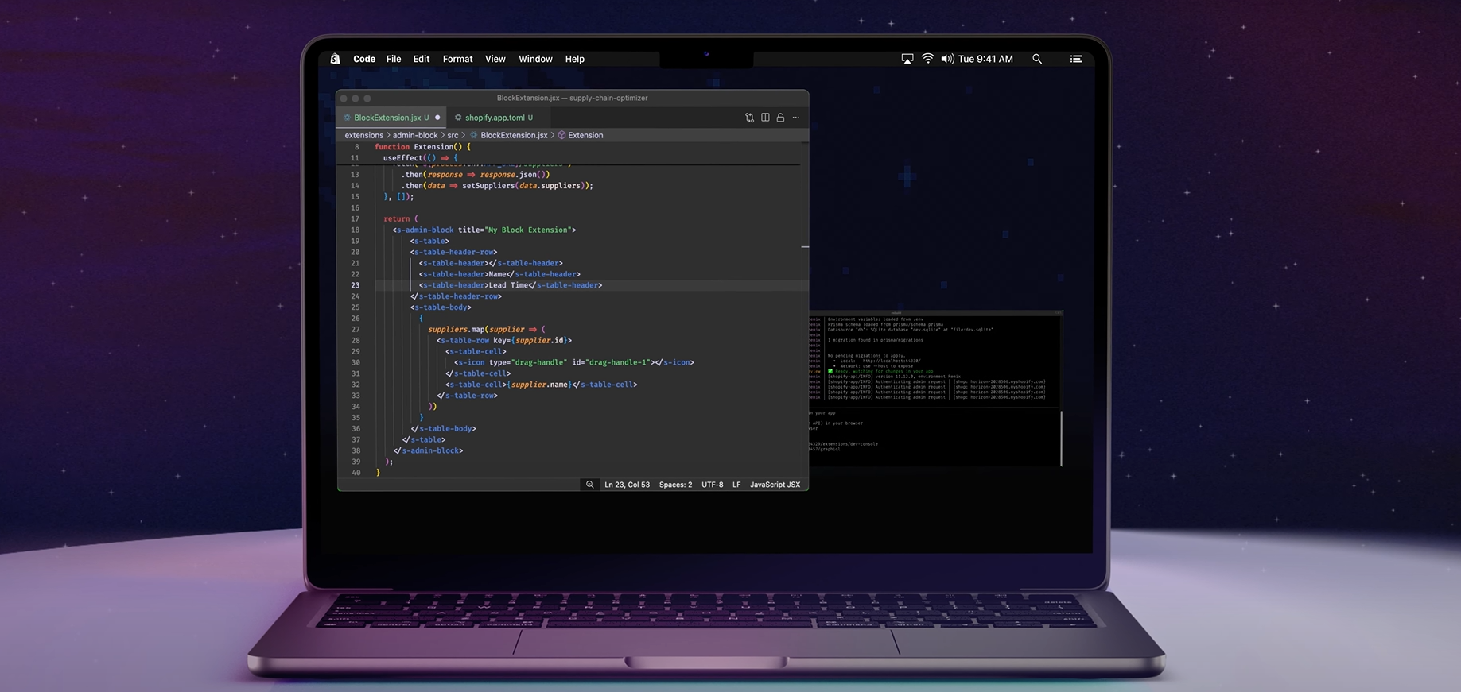The width and height of the screenshot is (1461, 692).
Task: Expand the Extension symbol breadcrumb
Action: pyautogui.click(x=585, y=135)
